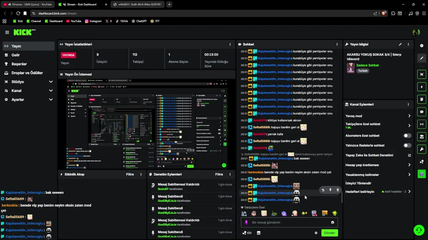
Task: Open Hedefleri belirleyin arrow
Action: click(409, 192)
